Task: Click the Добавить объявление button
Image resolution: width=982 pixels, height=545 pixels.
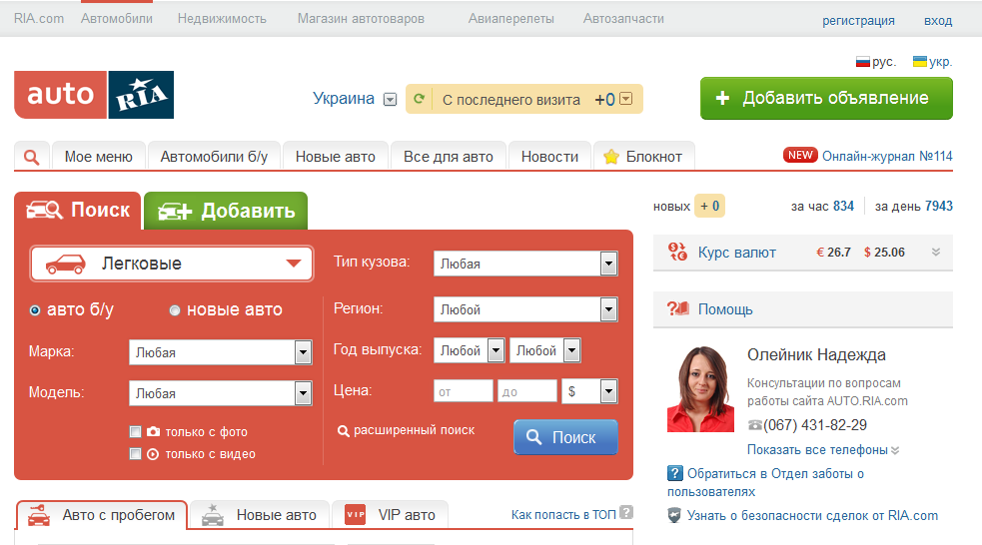Action: pos(827,98)
